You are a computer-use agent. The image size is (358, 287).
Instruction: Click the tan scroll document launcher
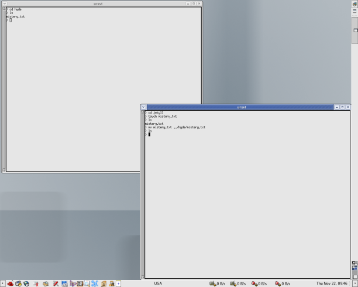click(x=104, y=283)
